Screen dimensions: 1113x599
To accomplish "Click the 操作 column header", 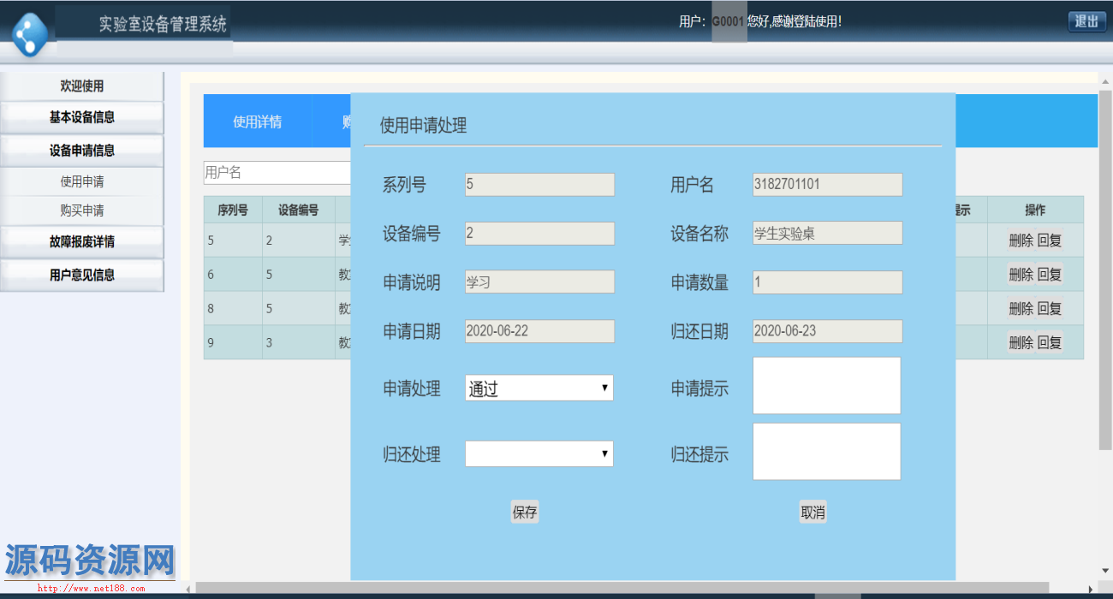I will pyautogui.click(x=1035, y=210).
